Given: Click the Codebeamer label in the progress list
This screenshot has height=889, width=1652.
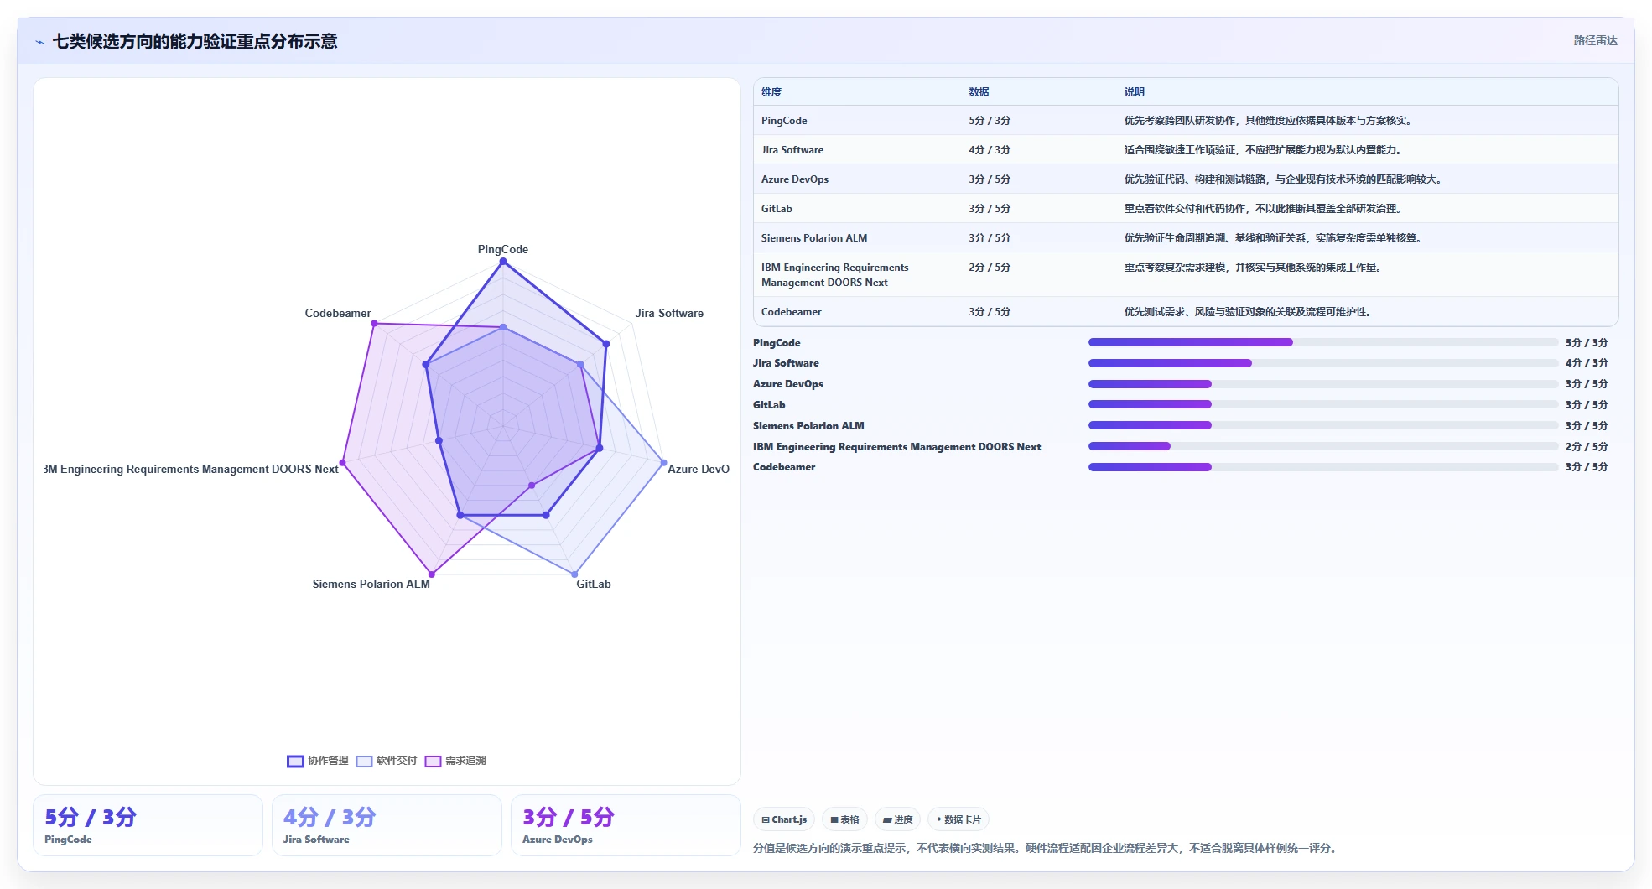Looking at the screenshot, I should click(784, 467).
